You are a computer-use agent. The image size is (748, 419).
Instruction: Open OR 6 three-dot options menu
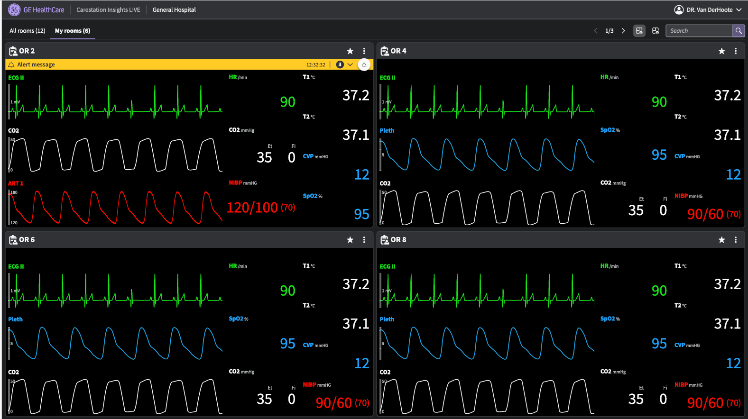[364, 240]
